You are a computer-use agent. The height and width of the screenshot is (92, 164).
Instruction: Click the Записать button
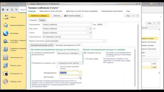tap(57, 16)
